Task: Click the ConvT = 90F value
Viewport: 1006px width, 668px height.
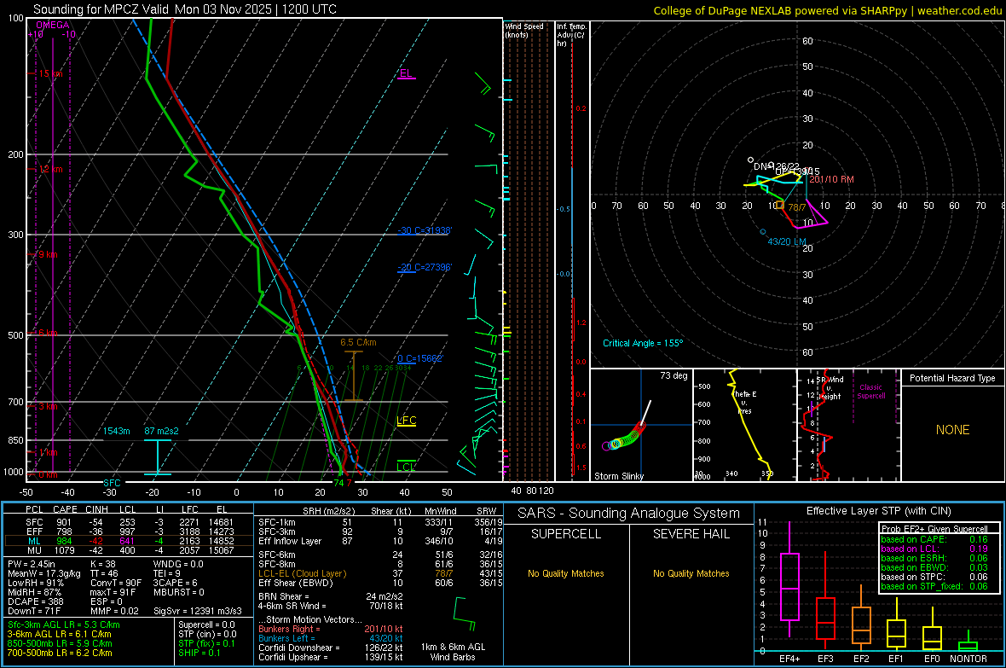Action: [115, 583]
